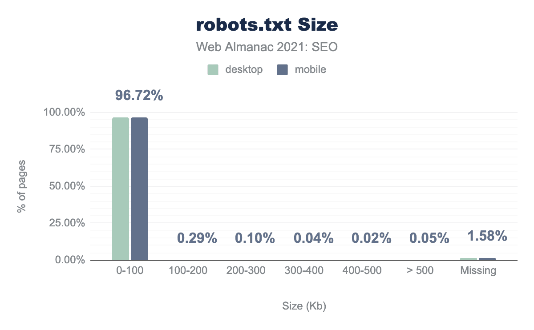This screenshot has width=534, height=330.
Task: Click the Web Almanac 2021: SEO subtitle
Action: point(267,47)
